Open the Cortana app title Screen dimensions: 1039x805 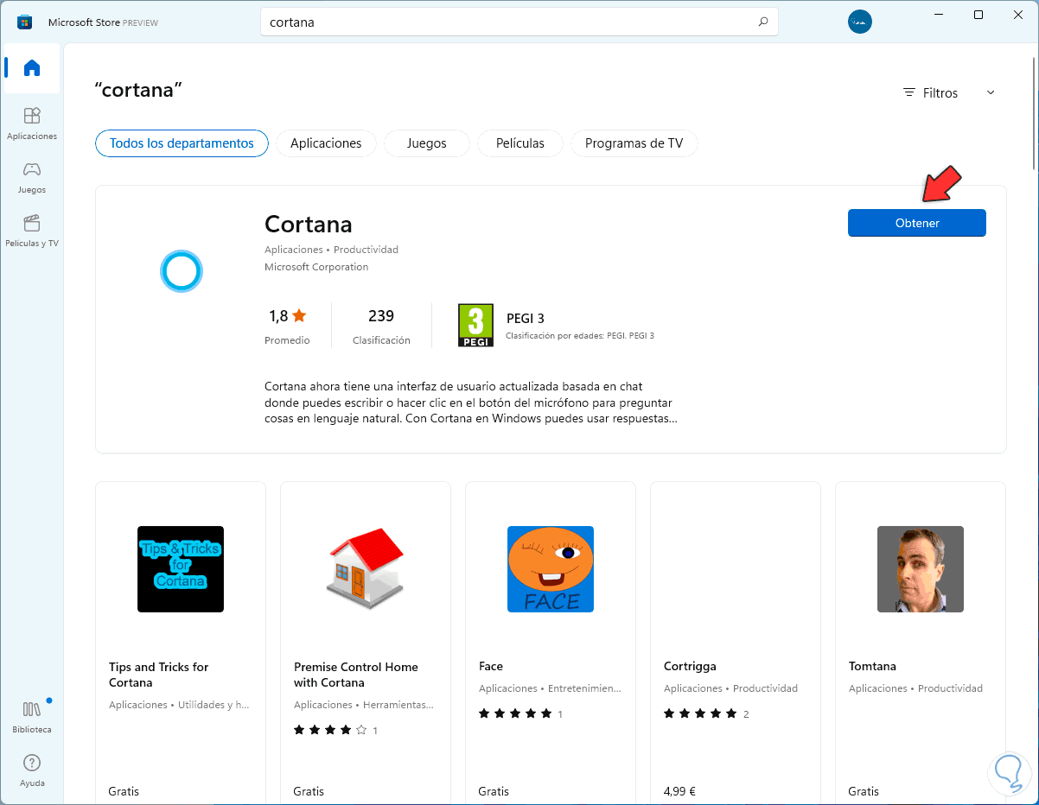click(309, 225)
